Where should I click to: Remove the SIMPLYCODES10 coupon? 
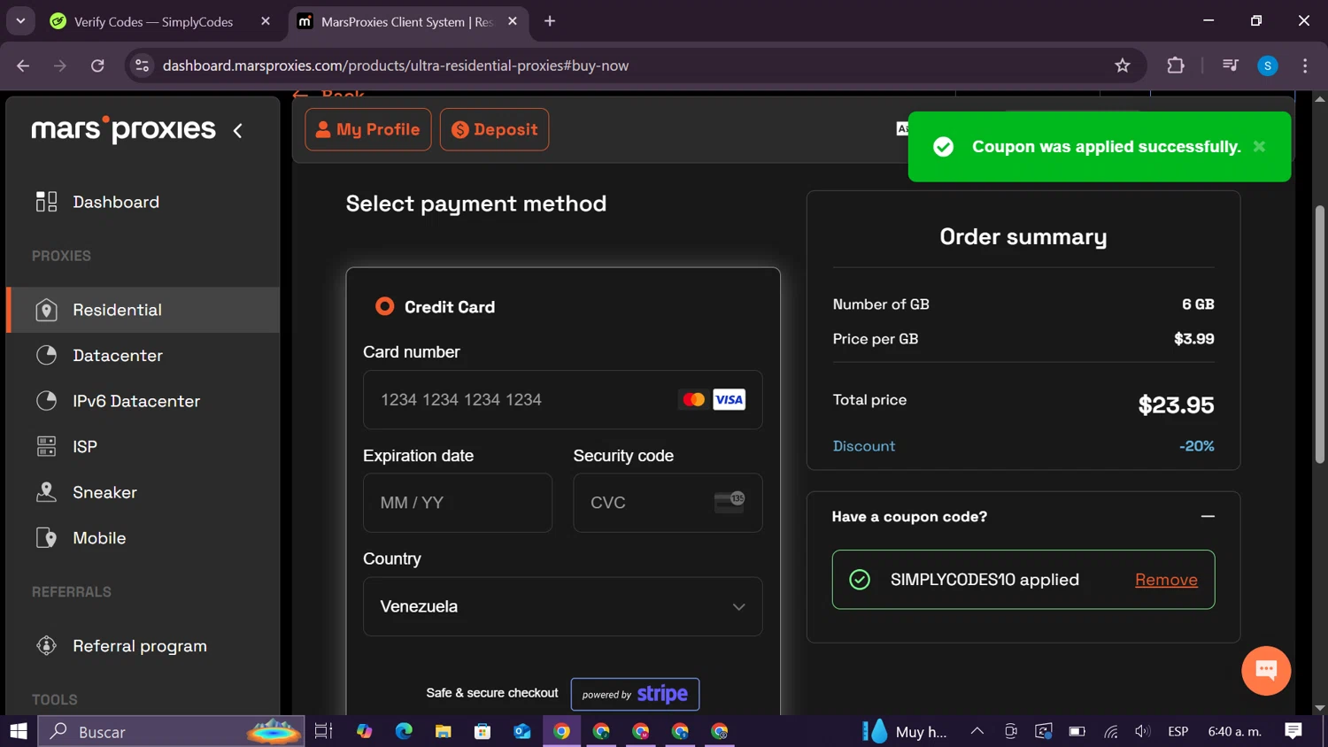(x=1166, y=580)
